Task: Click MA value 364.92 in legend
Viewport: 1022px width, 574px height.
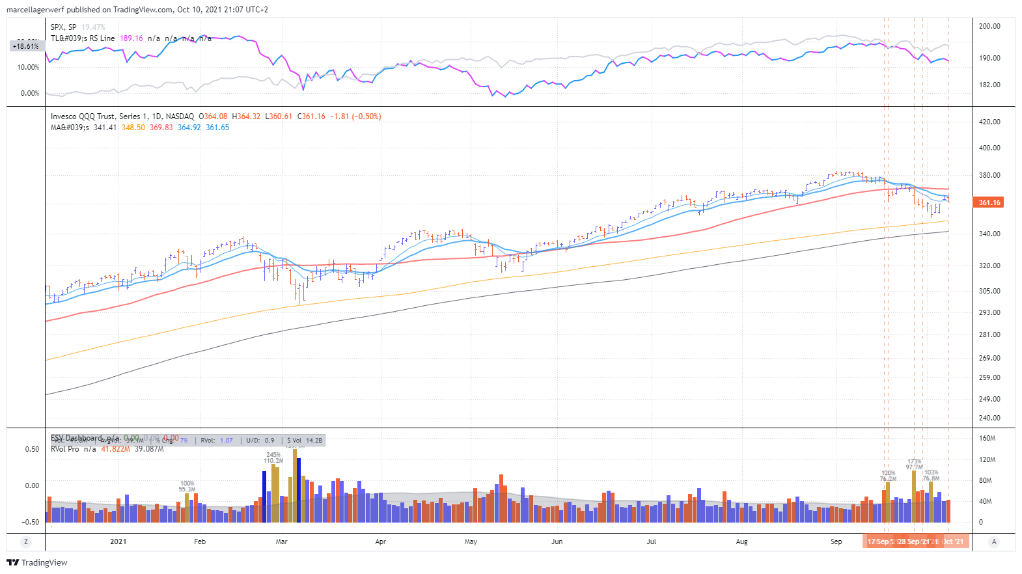Action: click(189, 128)
